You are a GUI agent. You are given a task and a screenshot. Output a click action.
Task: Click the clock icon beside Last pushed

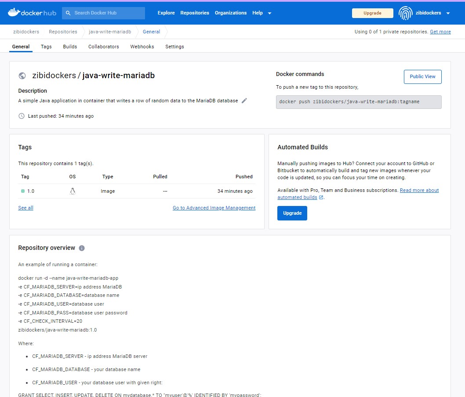pos(22,116)
